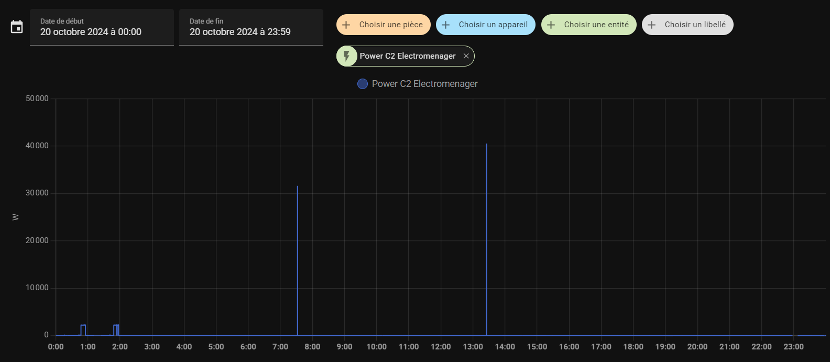Click the 18:00 time axis label
830x362 pixels.
click(x=633, y=347)
